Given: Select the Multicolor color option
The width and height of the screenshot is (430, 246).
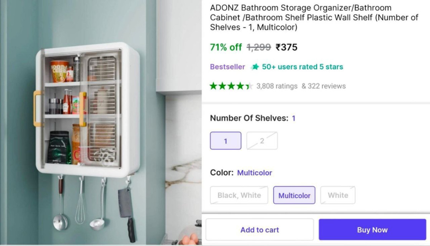Looking at the screenshot, I should (x=294, y=195).
